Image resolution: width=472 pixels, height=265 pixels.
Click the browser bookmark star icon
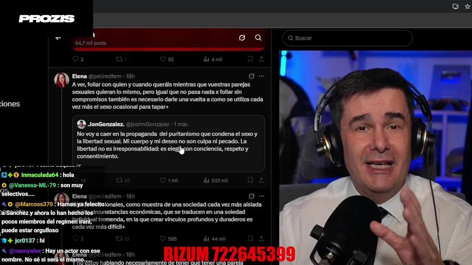pos(468,6)
